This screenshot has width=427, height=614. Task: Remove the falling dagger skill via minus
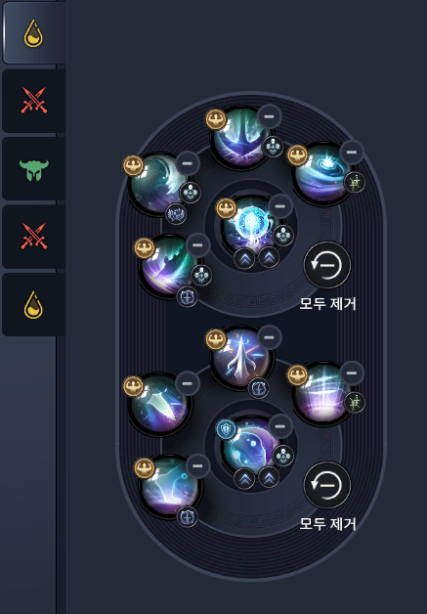click(187, 383)
